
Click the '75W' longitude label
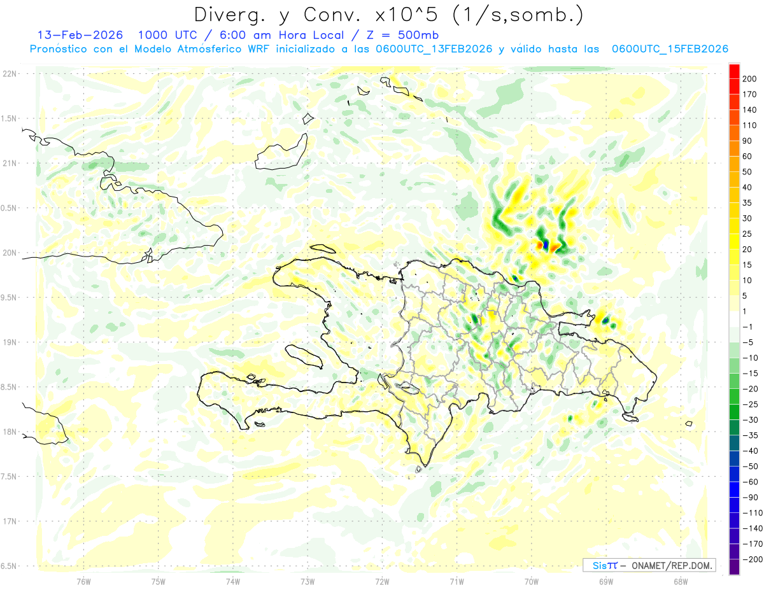[159, 581]
